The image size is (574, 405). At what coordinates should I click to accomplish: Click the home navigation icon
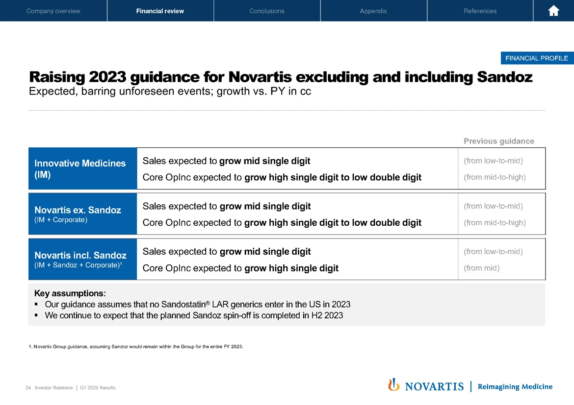[x=553, y=10]
